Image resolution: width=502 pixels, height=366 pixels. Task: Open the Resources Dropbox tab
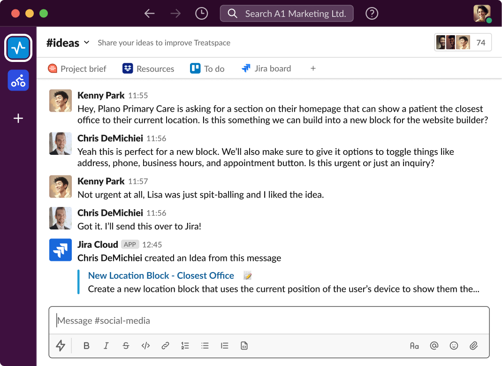(x=148, y=69)
